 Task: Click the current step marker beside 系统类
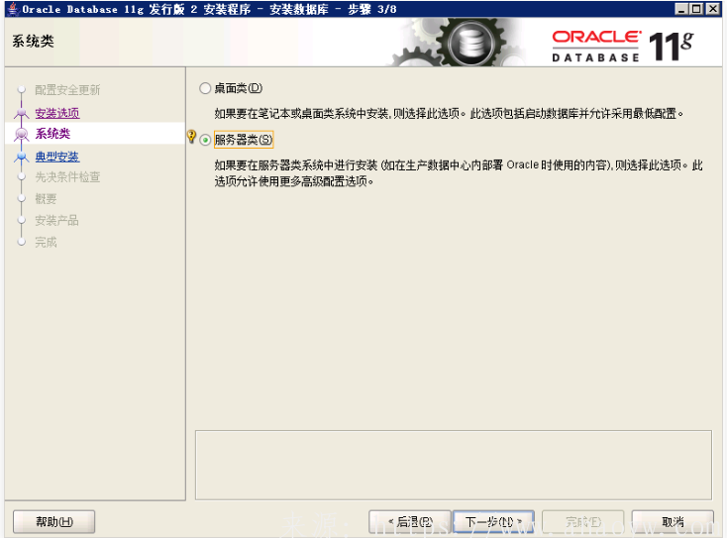point(22,135)
